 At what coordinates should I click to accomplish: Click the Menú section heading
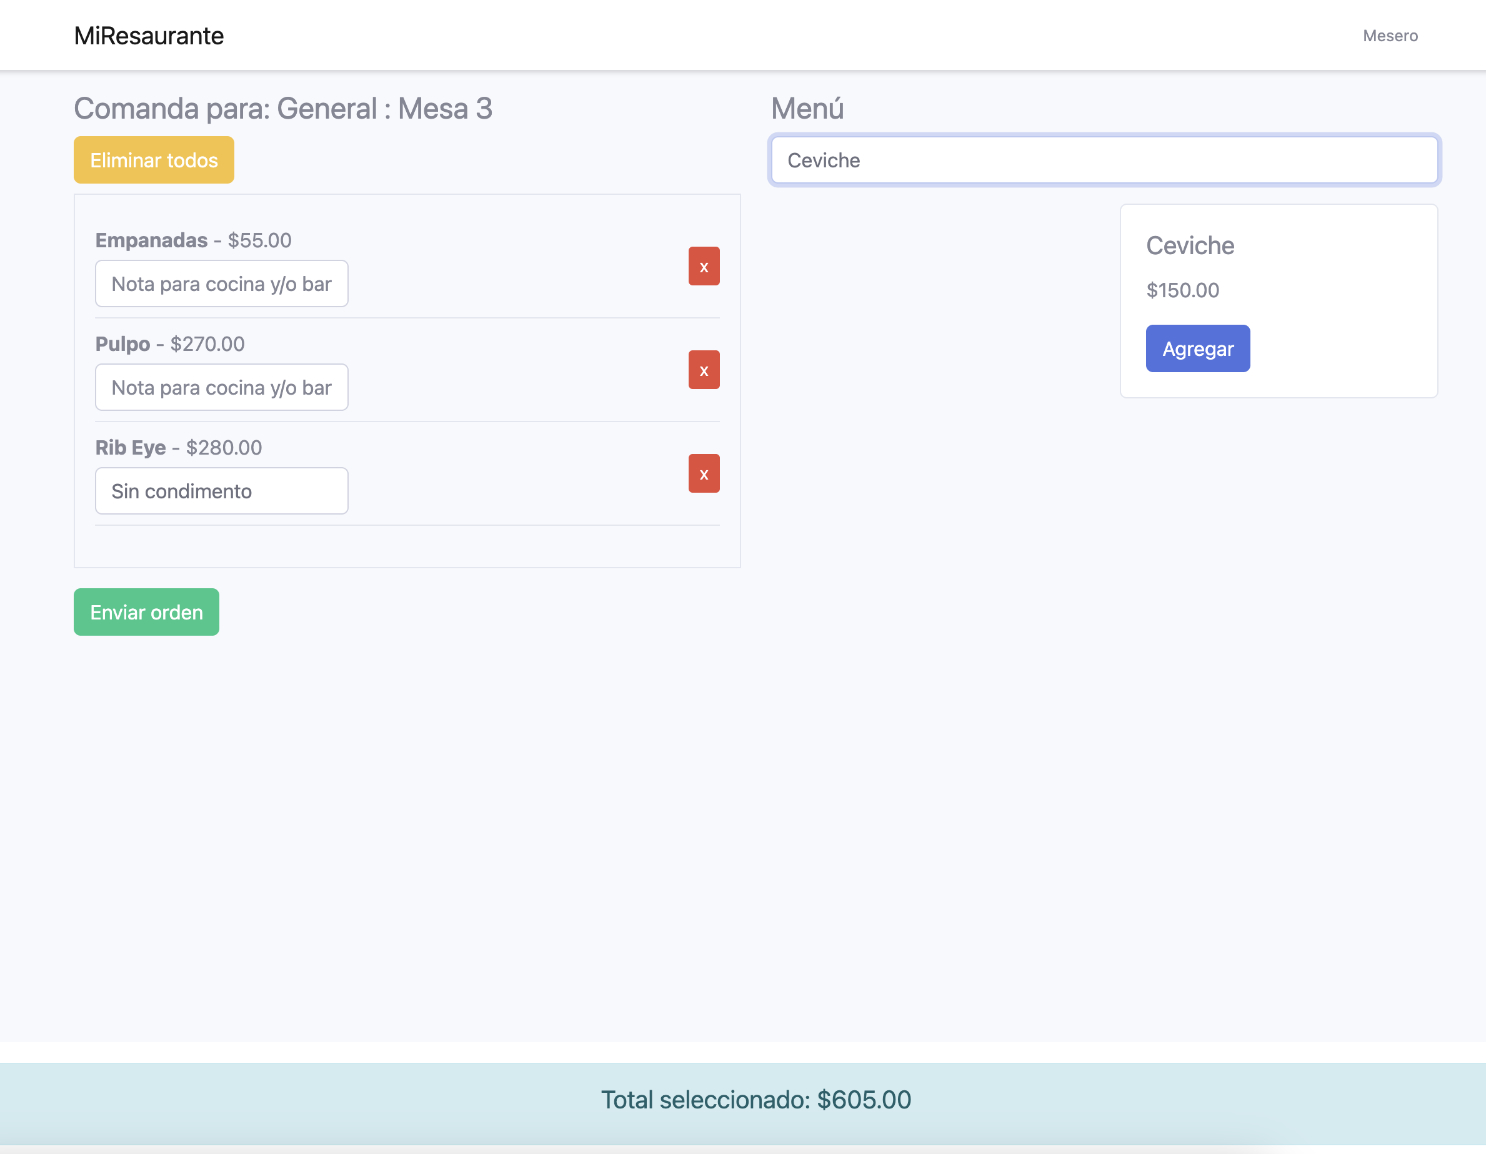point(807,109)
